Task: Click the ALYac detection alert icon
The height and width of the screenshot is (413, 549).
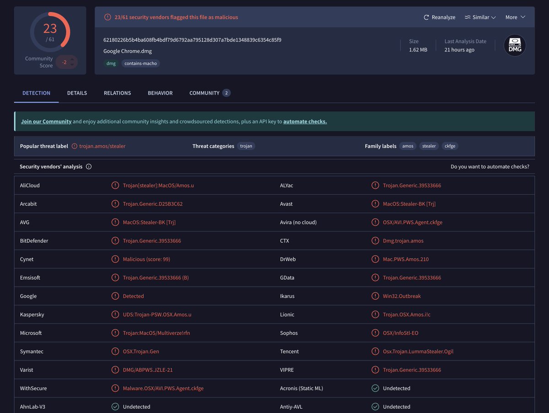Action: 375,186
